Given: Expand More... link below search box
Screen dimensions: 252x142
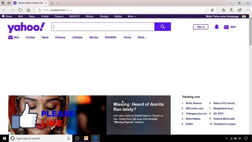Looking at the screenshot, I should tap(142, 37).
